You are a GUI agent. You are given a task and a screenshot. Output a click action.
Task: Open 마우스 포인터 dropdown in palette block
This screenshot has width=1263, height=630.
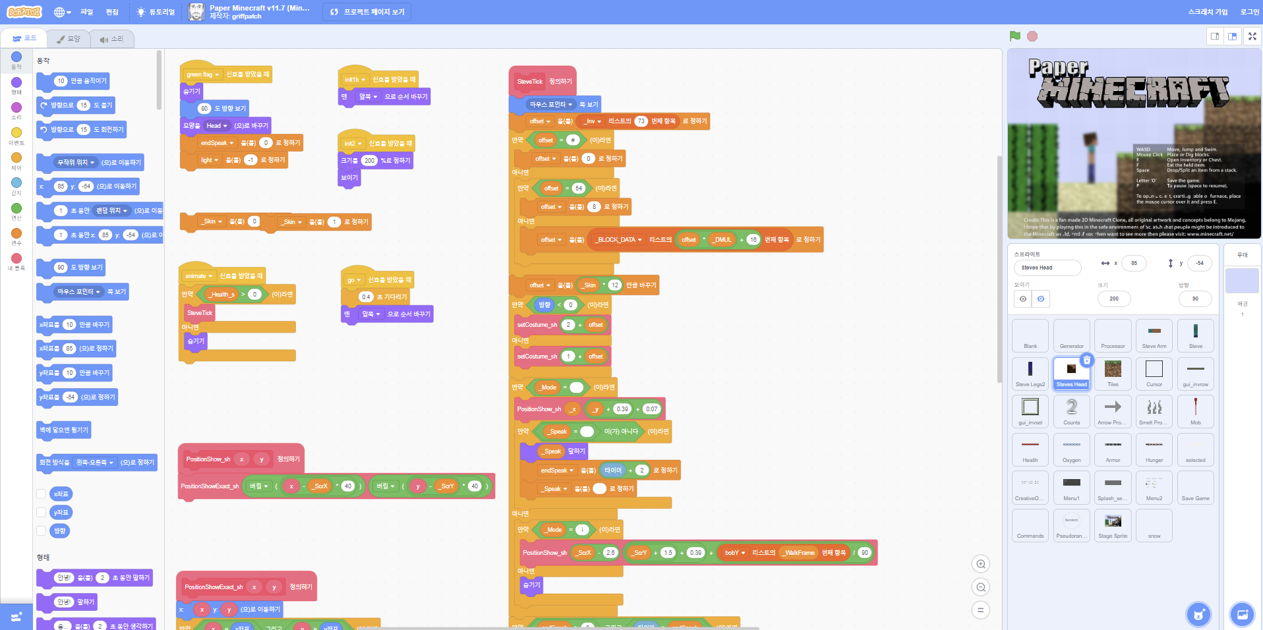[x=79, y=291]
